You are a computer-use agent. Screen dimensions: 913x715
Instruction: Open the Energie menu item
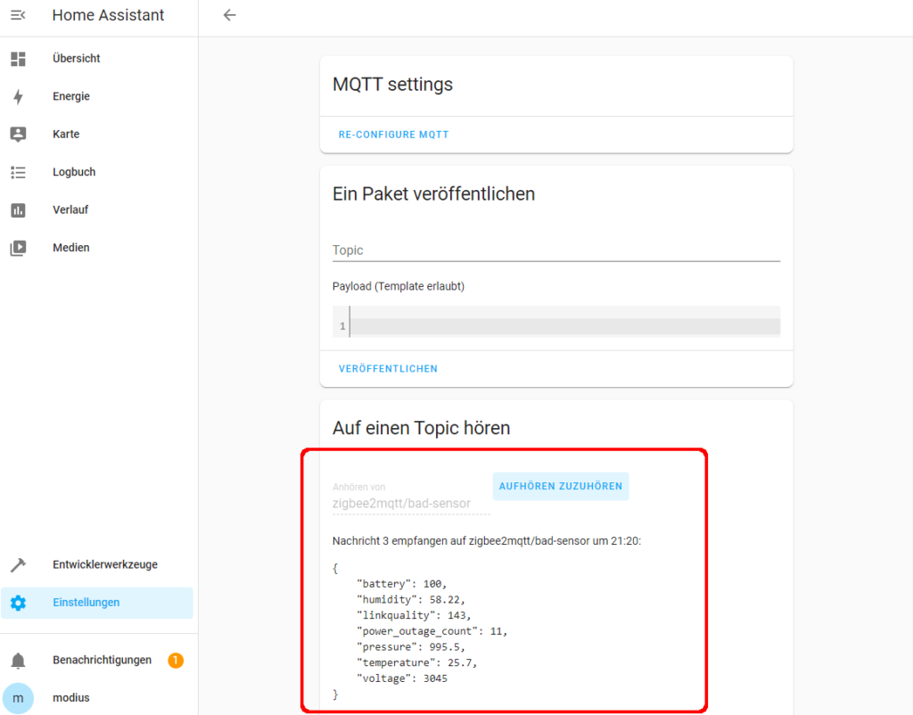(96, 96)
